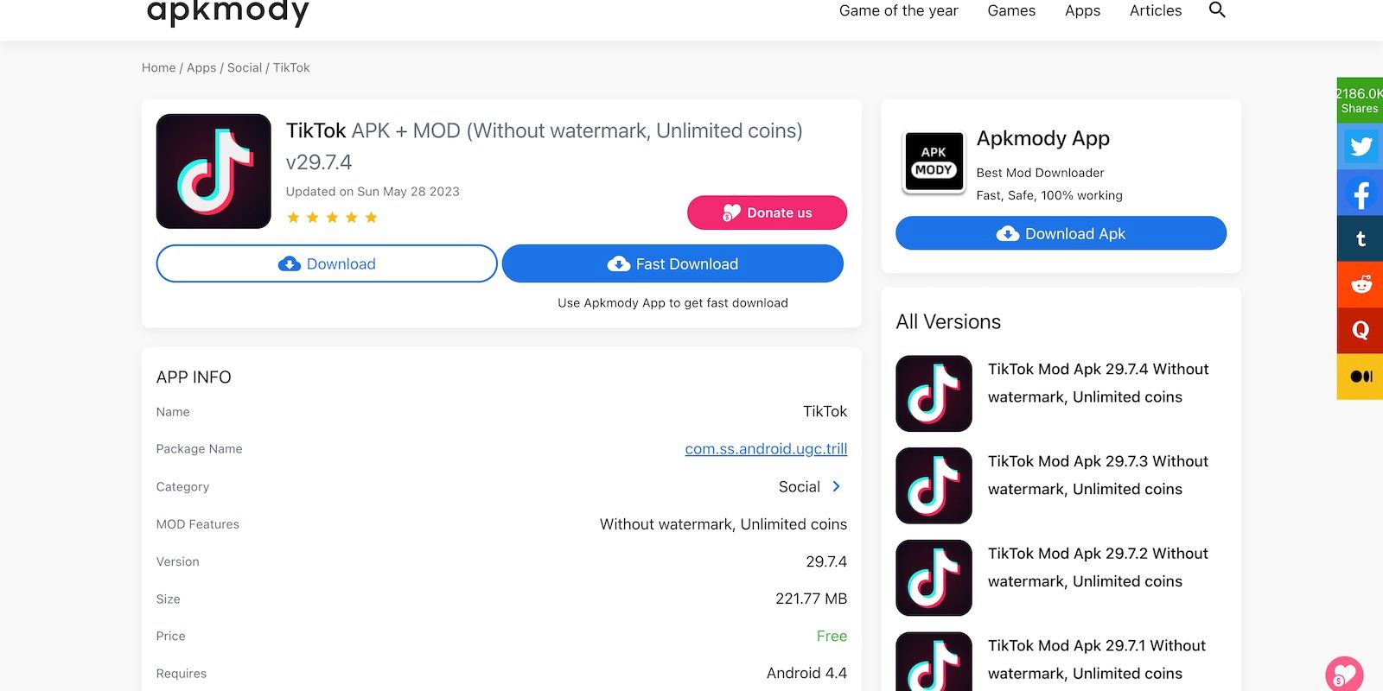
Task: Click the Package Name row label
Action: click(x=199, y=449)
